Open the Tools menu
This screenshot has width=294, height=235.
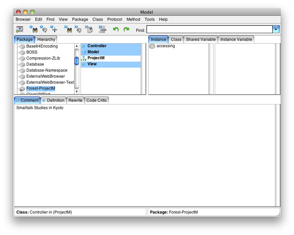coord(150,19)
